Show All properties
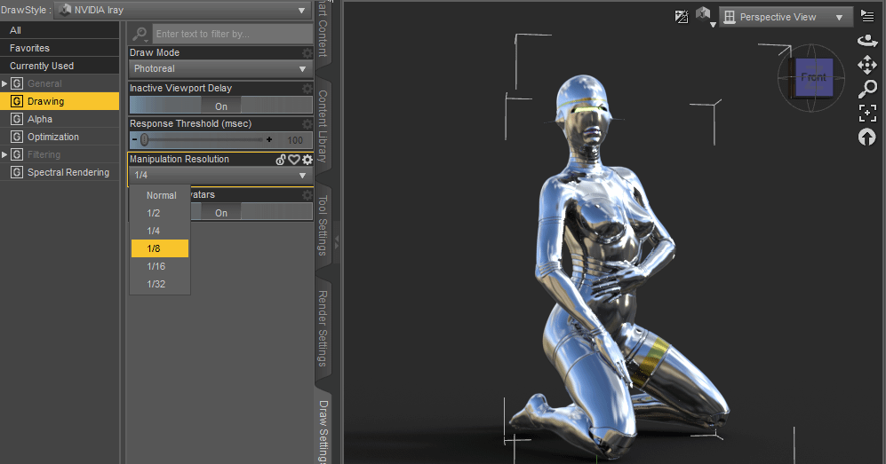Screen dimensions: 886x464 [60, 30]
